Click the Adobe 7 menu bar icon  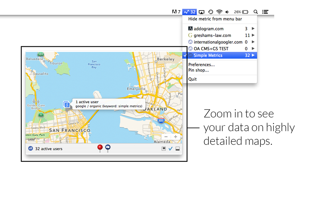[x=176, y=12]
